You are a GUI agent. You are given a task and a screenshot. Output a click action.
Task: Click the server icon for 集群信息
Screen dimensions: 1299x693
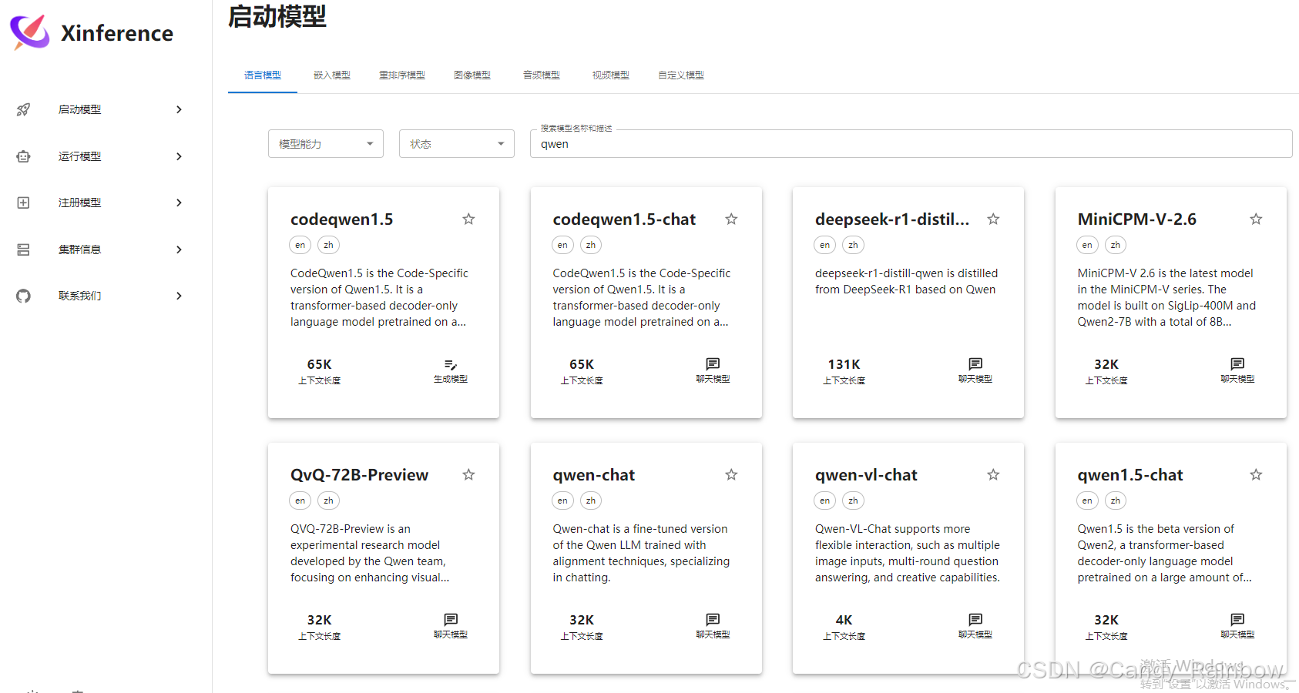[x=24, y=249]
